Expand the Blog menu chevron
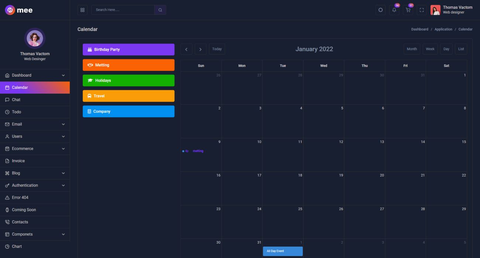This screenshot has height=258, width=480. click(63, 173)
